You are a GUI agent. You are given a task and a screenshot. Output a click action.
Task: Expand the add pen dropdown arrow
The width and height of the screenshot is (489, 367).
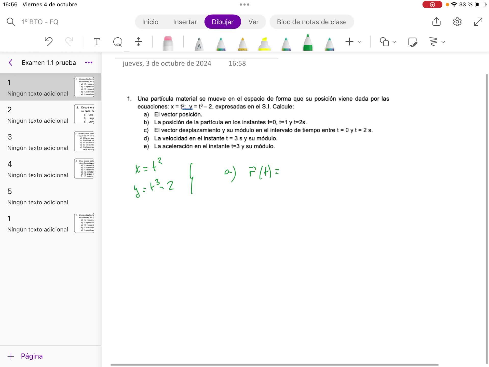pyautogui.click(x=360, y=42)
